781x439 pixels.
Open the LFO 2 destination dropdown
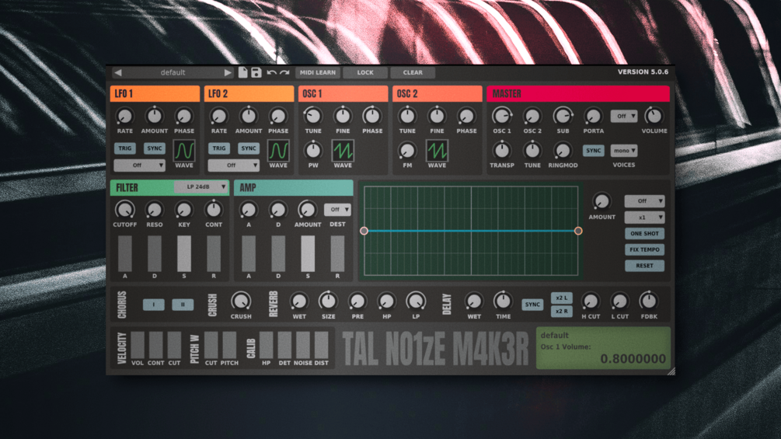[233, 165]
